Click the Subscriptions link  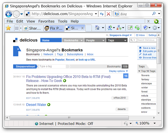(x=75, y=54)
